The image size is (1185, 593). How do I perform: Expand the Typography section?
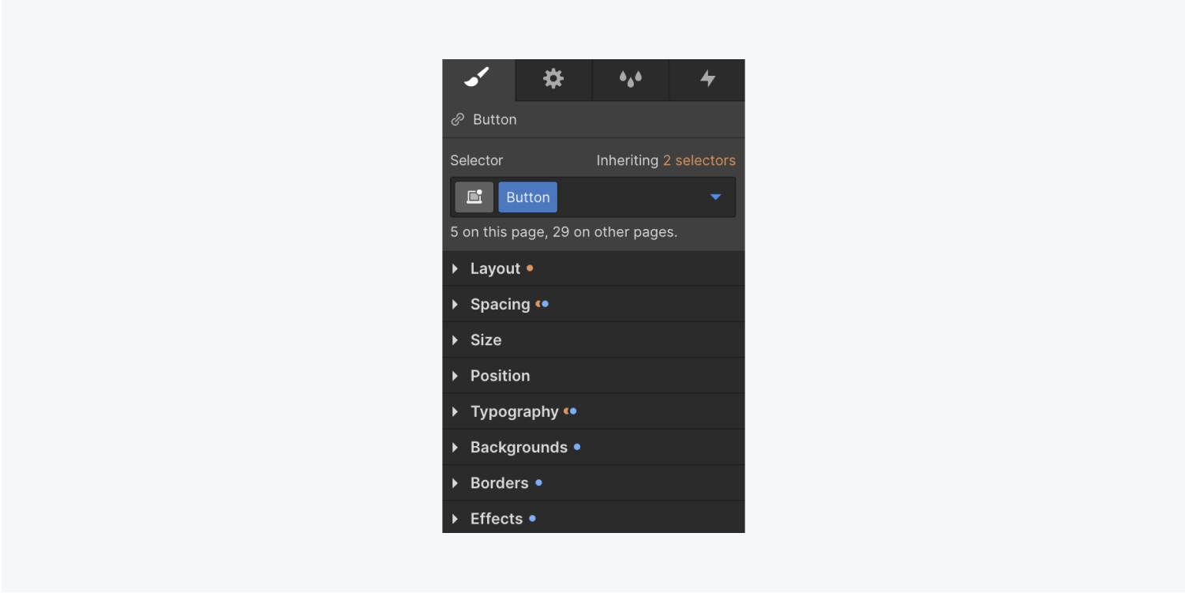(594, 411)
